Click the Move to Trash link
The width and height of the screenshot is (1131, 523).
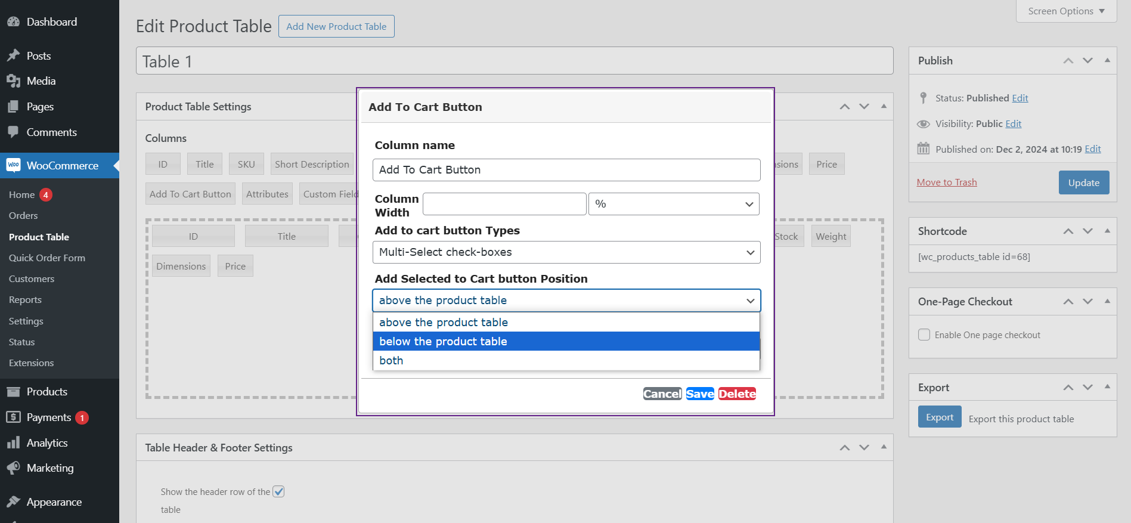pyautogui.click(x=946, y=182)
